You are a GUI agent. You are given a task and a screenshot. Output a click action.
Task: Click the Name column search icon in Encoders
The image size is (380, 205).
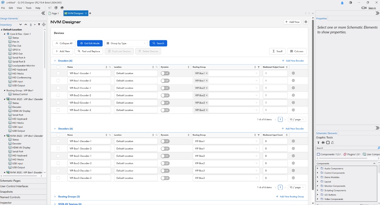pyautogui.click(x=110, y=67)
